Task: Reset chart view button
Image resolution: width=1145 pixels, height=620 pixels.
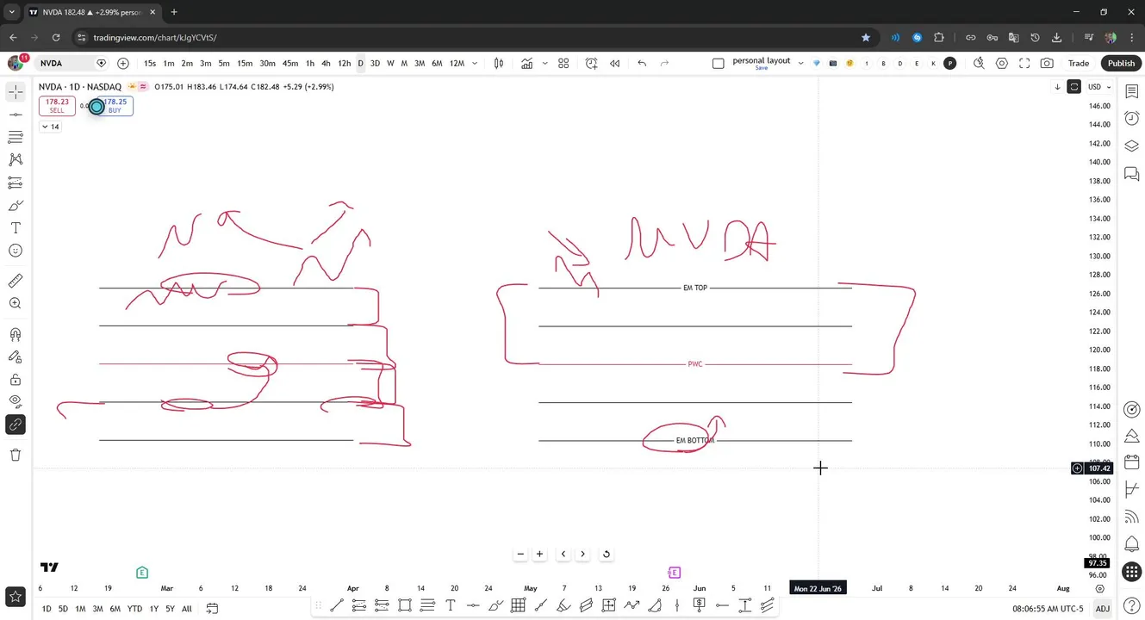Action: click(x=606, y=555)
